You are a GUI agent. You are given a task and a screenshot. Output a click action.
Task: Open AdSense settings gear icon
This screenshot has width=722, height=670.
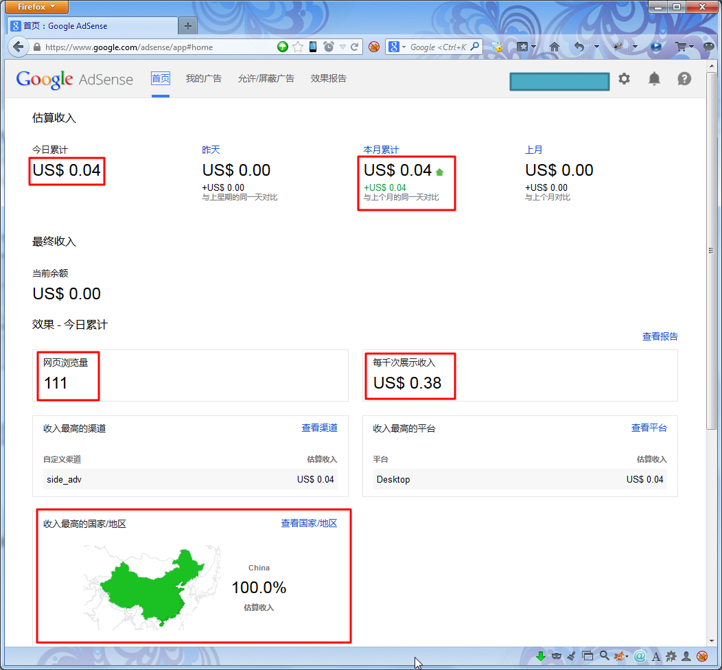[x=624, y=78]
